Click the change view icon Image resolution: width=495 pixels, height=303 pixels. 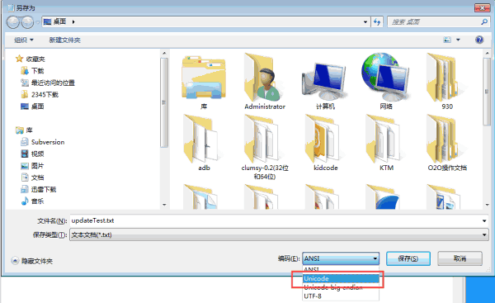(x=447, y=40)
